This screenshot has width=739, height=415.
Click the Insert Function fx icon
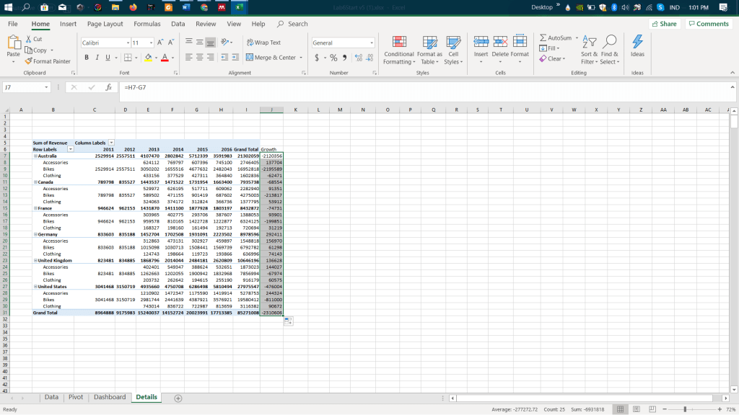(x=109, y=87)
